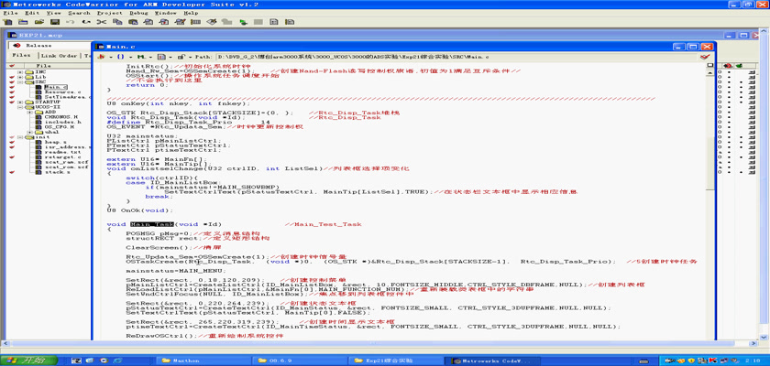The height and width of the screenshot is (366, 770).
Task: Click the Save floppy-disk toolbar icon
Action: click(54, 22)
